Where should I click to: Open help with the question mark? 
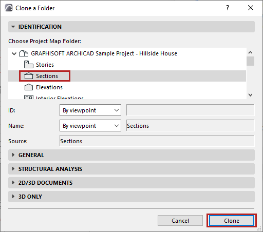228,8
